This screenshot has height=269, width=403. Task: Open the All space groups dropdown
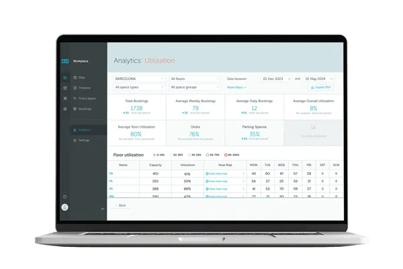pos(195,87)
